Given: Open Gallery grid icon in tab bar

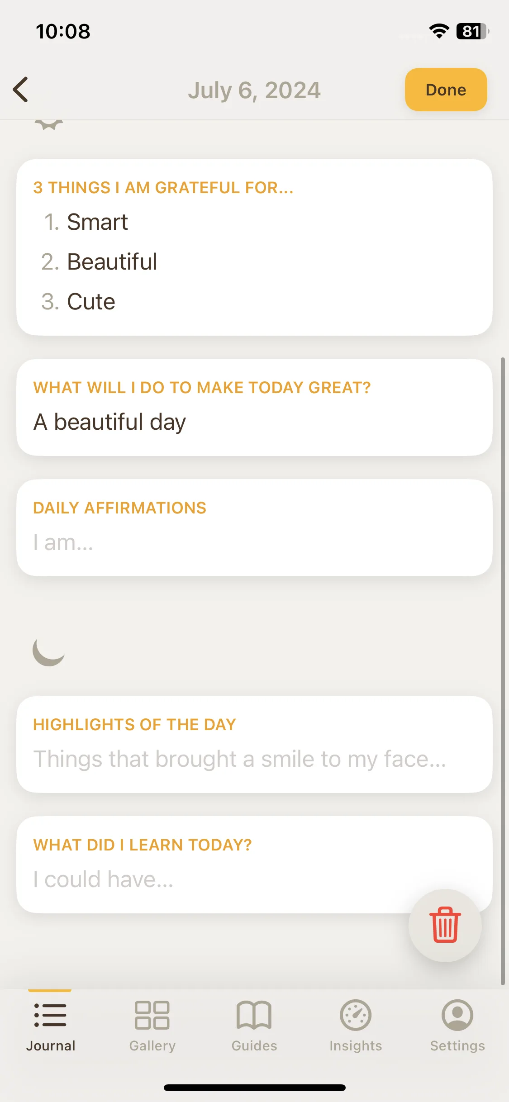Looking at the screenshot, I should pyautogui.click(x=152, y=1015).
